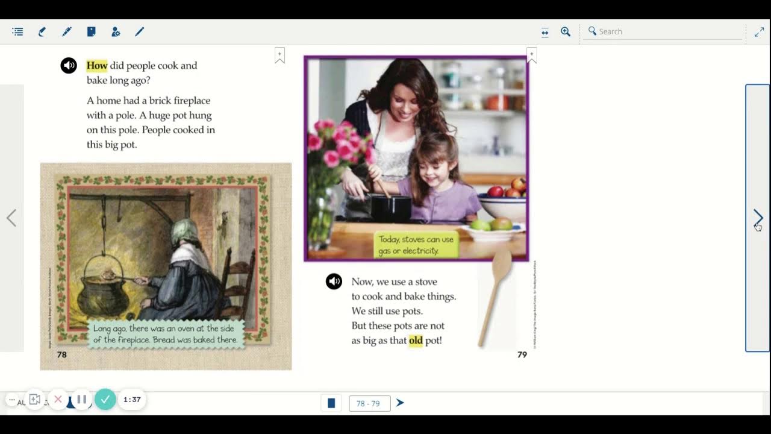The height and width of the screenshot is (434, 771).
Task: Open the recorder more options ellipsis
Action: pyautogui.click(x=11, y=400)
